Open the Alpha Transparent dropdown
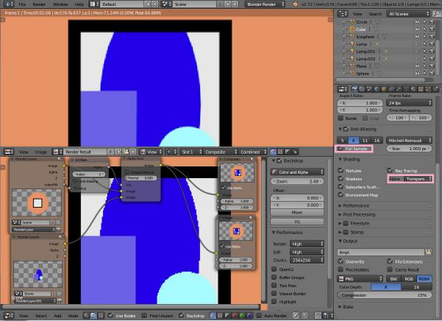 coord(418,179)
